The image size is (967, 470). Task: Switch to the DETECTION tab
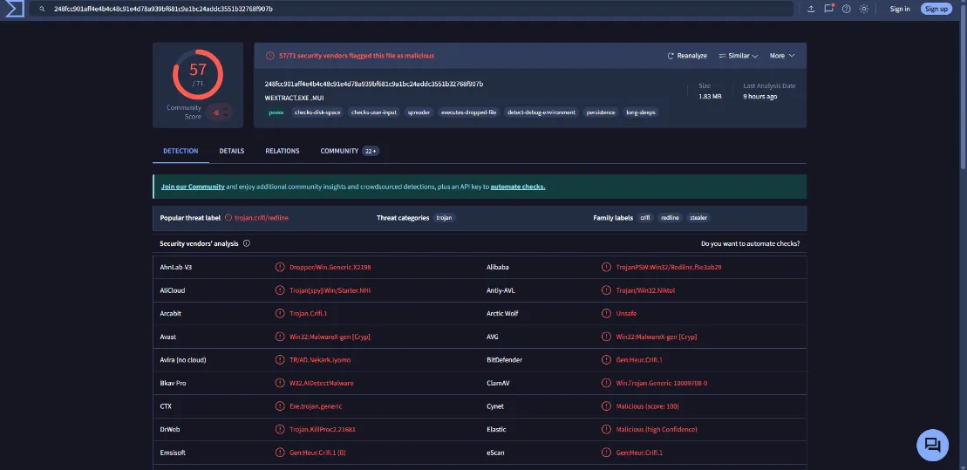coord(180,151)
